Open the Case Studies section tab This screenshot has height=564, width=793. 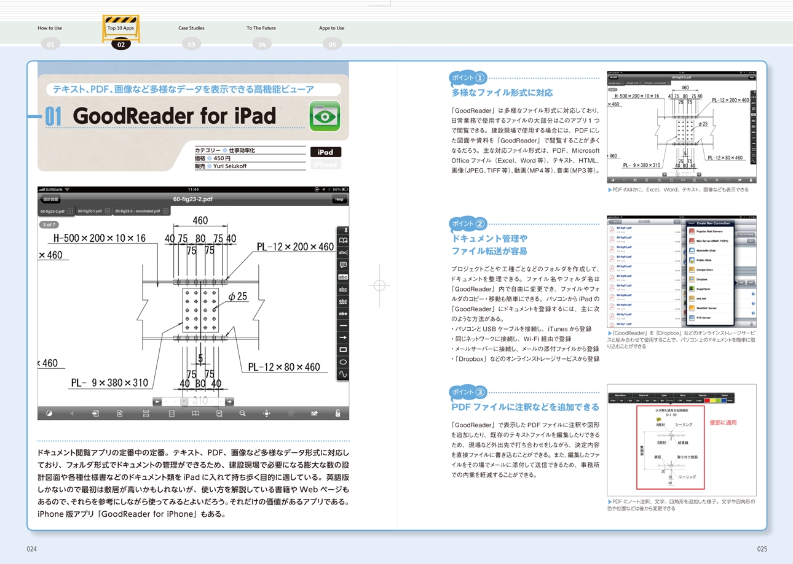191,28
